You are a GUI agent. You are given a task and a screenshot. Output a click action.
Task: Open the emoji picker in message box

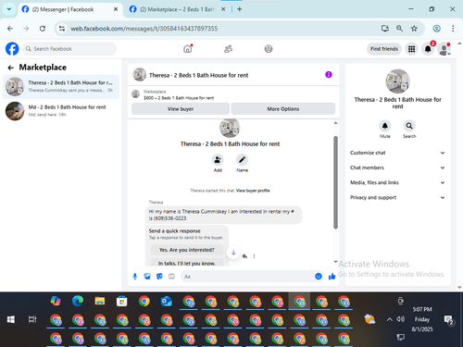[319, 277]
